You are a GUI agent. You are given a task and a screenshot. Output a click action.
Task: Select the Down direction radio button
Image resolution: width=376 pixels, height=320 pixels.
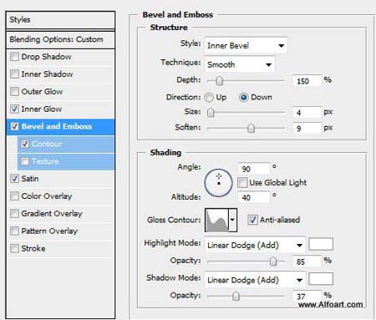(243, 97)
